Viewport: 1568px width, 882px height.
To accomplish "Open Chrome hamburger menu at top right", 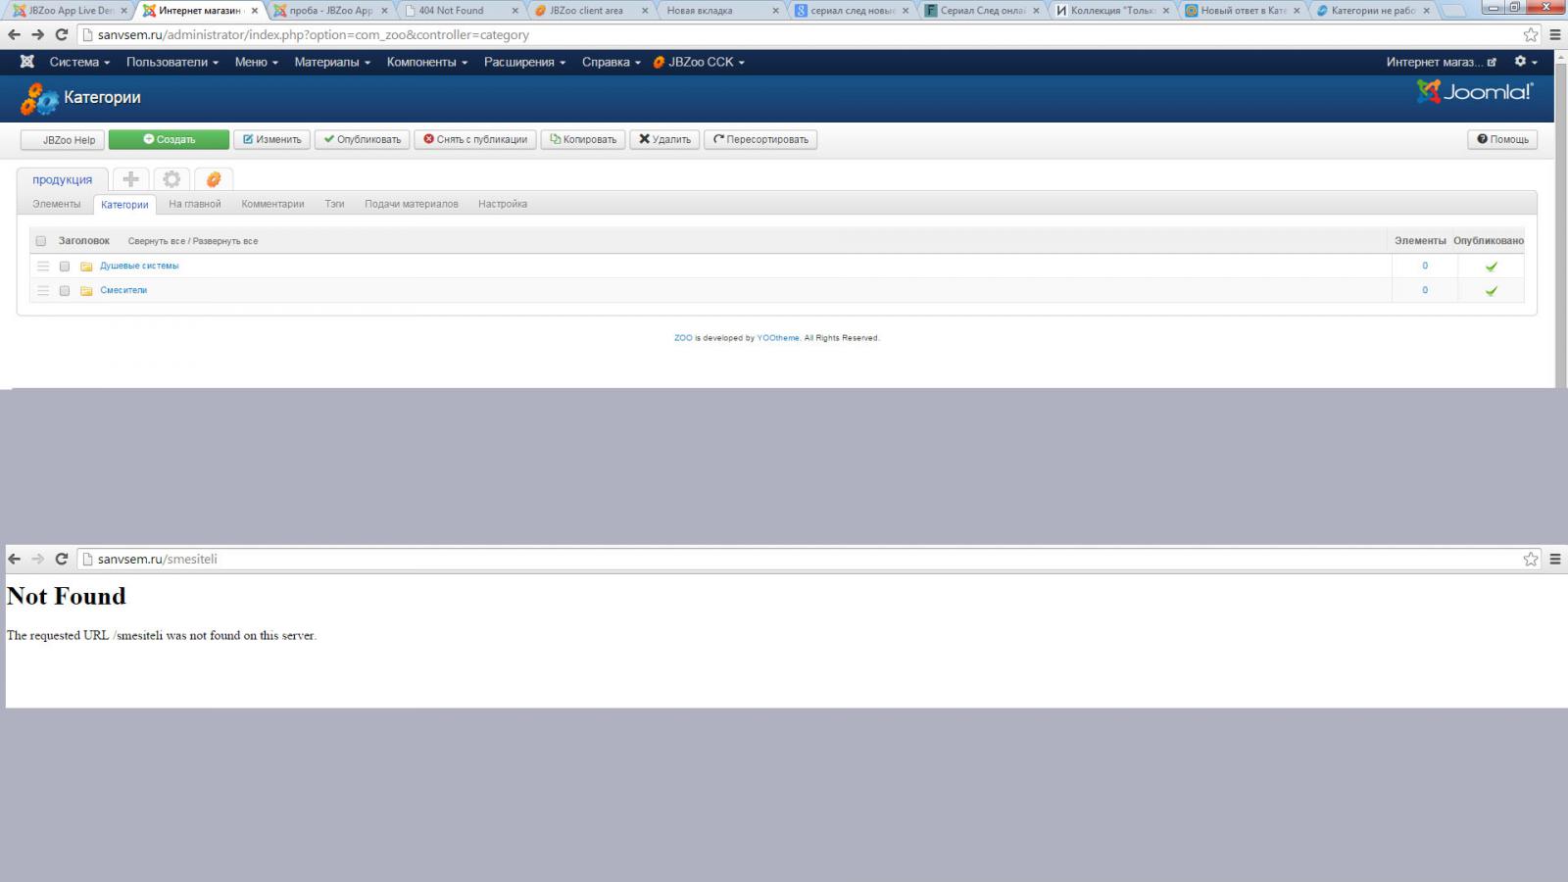I will (1554, 35).
